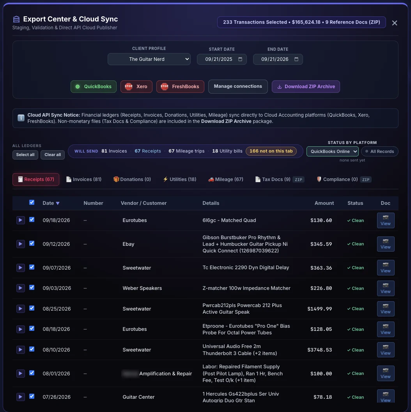The height and width of the screenshot is (412, 411).
Task: Toggle the select-all checkbox in table header
Action: tap(32, 202)
